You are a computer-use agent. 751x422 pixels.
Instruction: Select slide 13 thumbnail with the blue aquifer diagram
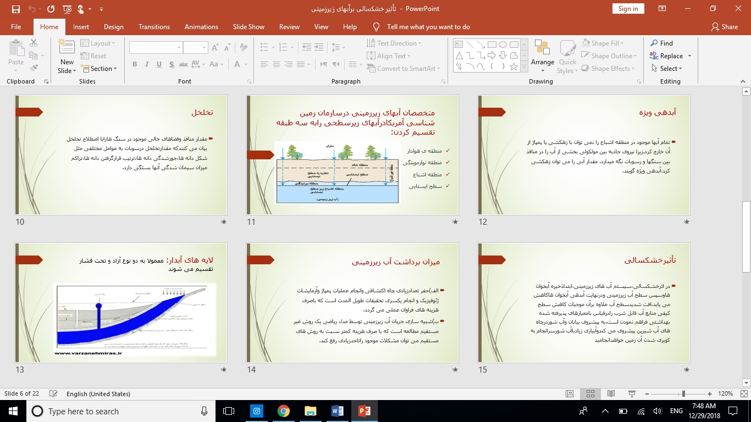121,303
